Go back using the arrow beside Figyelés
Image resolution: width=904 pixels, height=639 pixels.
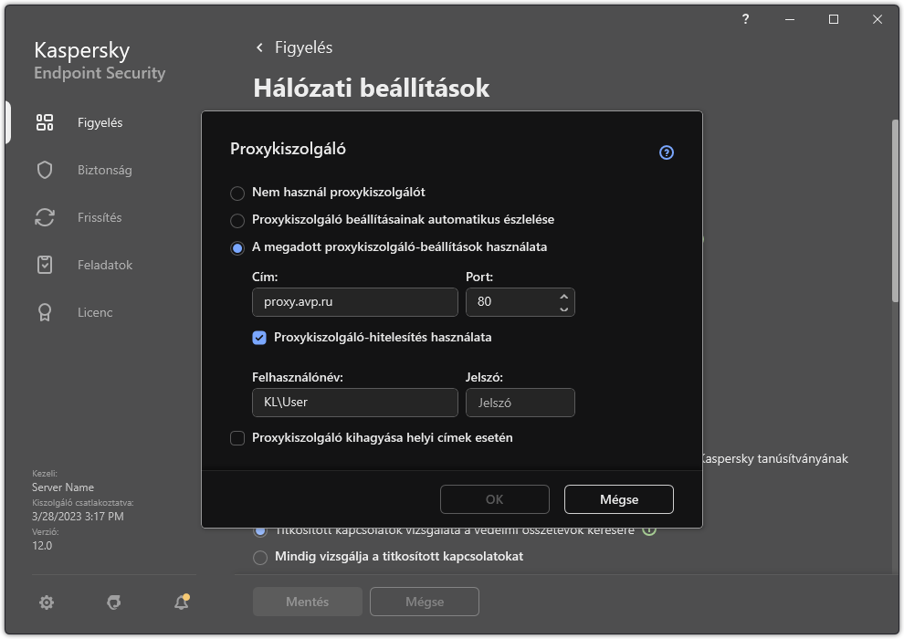click(x=259, y=47)
